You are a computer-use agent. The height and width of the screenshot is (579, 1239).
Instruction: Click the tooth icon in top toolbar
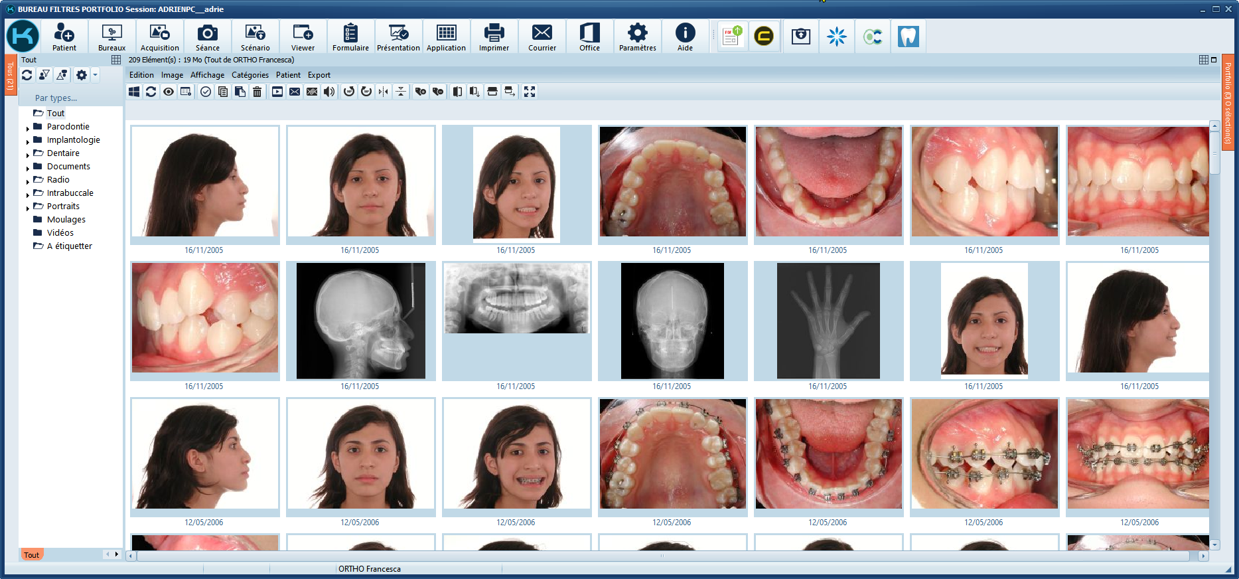tap(908, 37)
